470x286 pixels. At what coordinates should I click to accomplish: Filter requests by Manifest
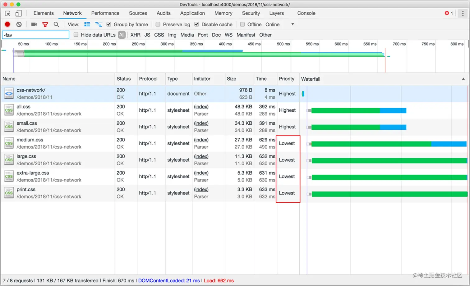point(246,35)
